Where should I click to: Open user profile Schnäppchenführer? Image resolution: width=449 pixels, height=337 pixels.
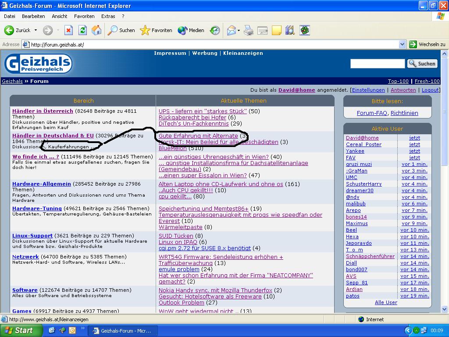coord(370,256)
